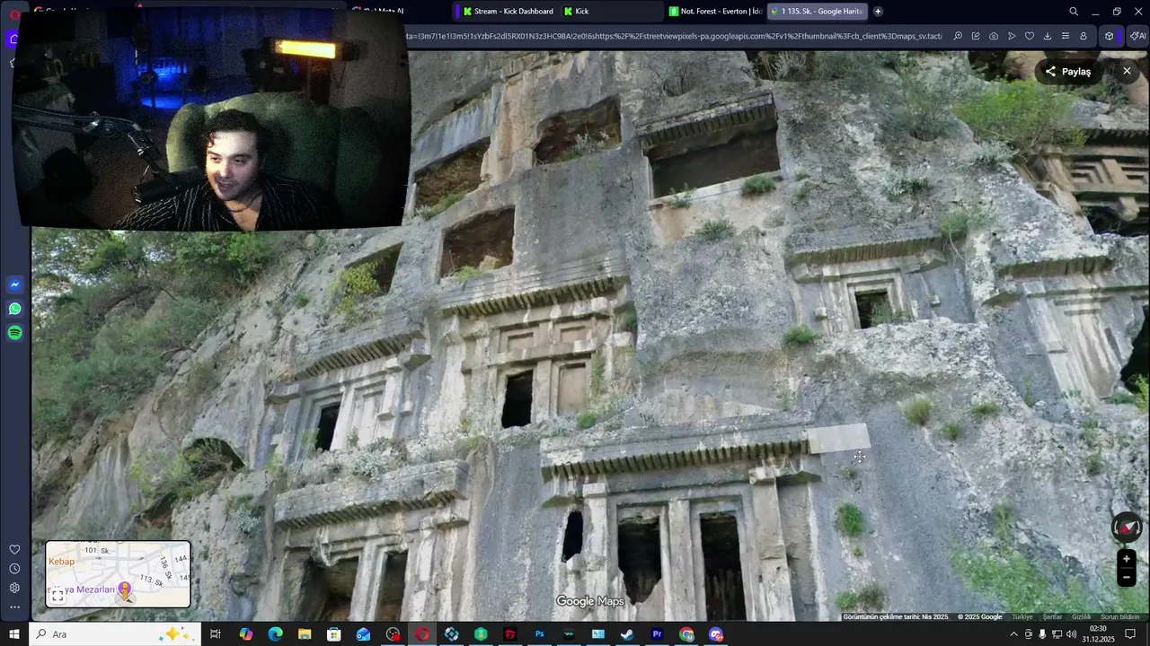This screenshot has height=646, width=1150.
Task: Open WhatsApp in the Opera sidebar
Action: (x=14, y=309)
